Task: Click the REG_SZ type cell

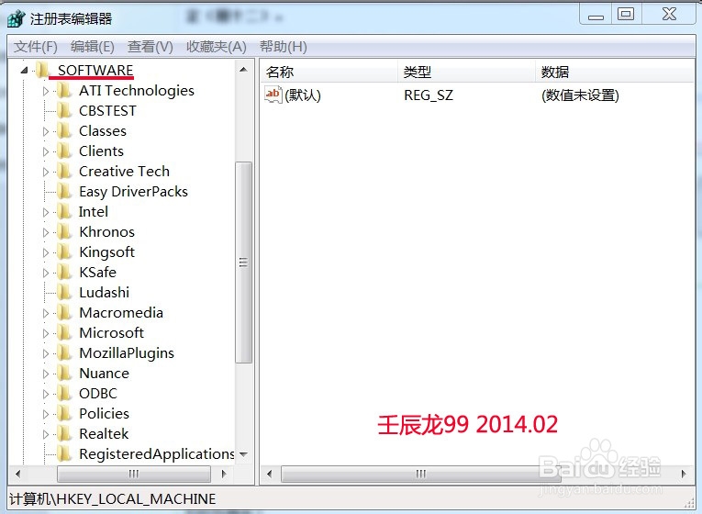Action: [429, 95]
